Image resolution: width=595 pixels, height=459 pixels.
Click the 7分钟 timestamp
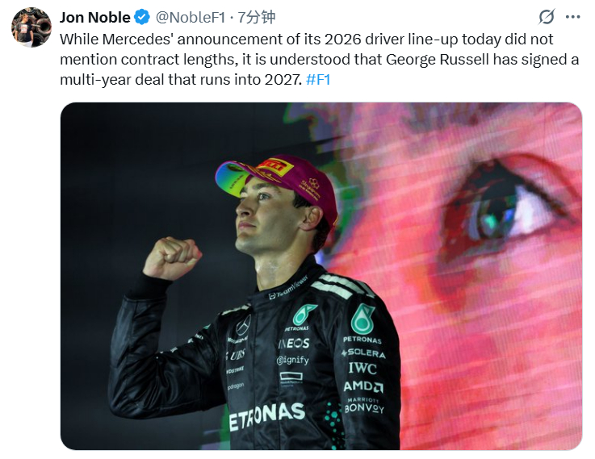(x=257, y=17)
